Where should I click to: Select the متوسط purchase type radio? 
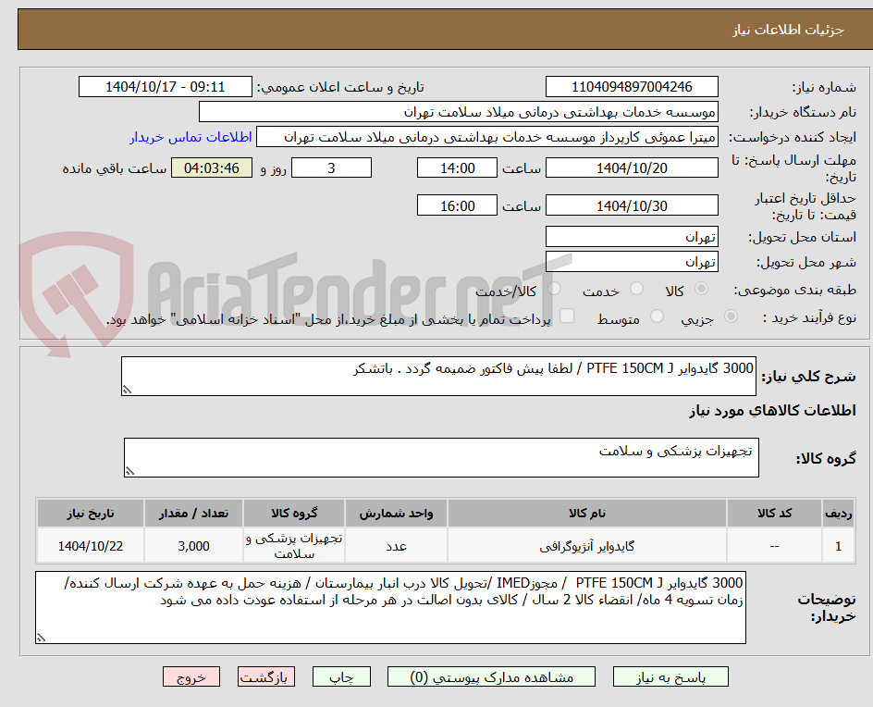(x=657, y=316)
